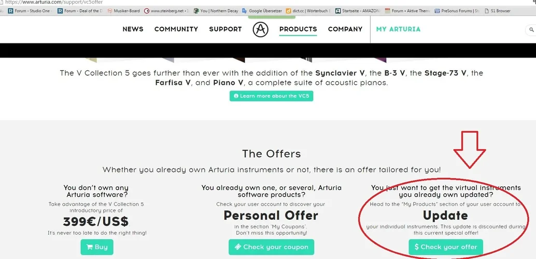
Task: Open the PRODUCTS navigation item
Action: tap(298, 30)
